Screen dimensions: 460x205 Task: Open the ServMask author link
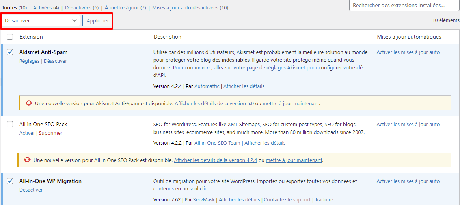(x=204, y=200)
